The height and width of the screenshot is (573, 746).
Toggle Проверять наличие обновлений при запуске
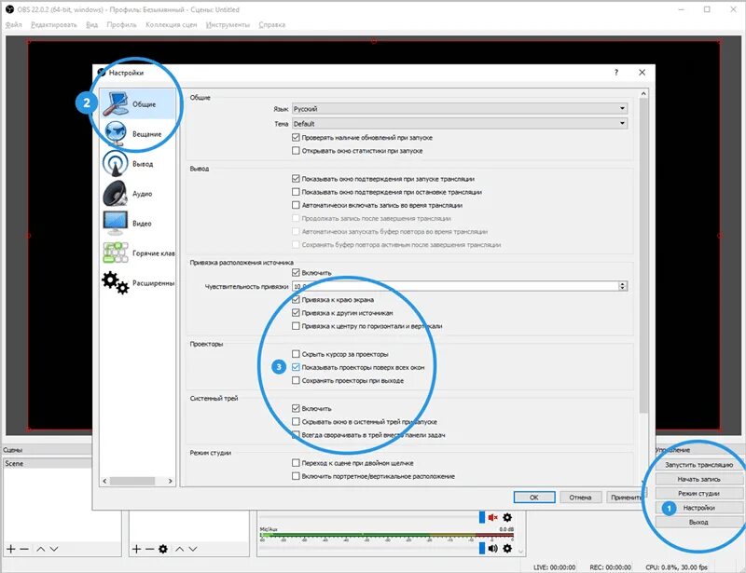296,137
